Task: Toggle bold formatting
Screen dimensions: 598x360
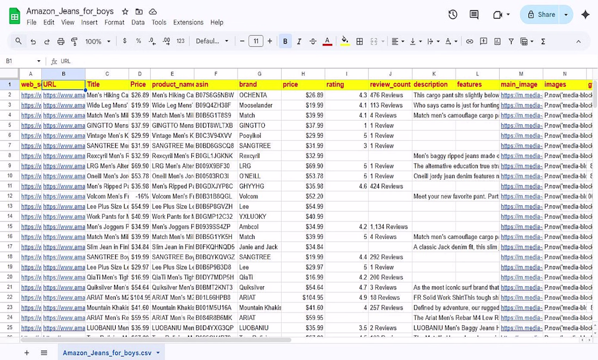Action: (x=285, y=41)
